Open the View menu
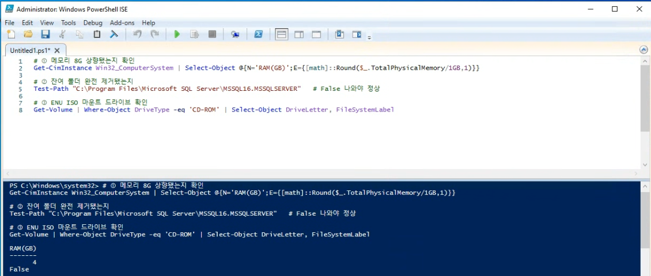This screenshot has width=651, height=276. [x=47, y=23]
